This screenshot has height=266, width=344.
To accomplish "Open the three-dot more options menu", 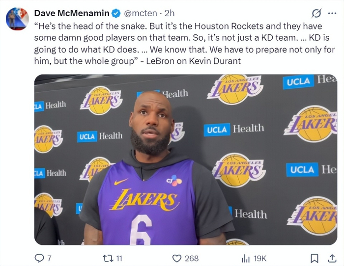I will [332, 13].
